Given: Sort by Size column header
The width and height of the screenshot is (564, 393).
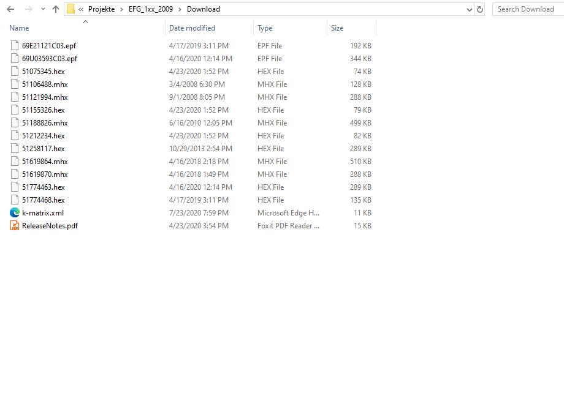Looking at the screenshot, I should click(x=337, y=28).
